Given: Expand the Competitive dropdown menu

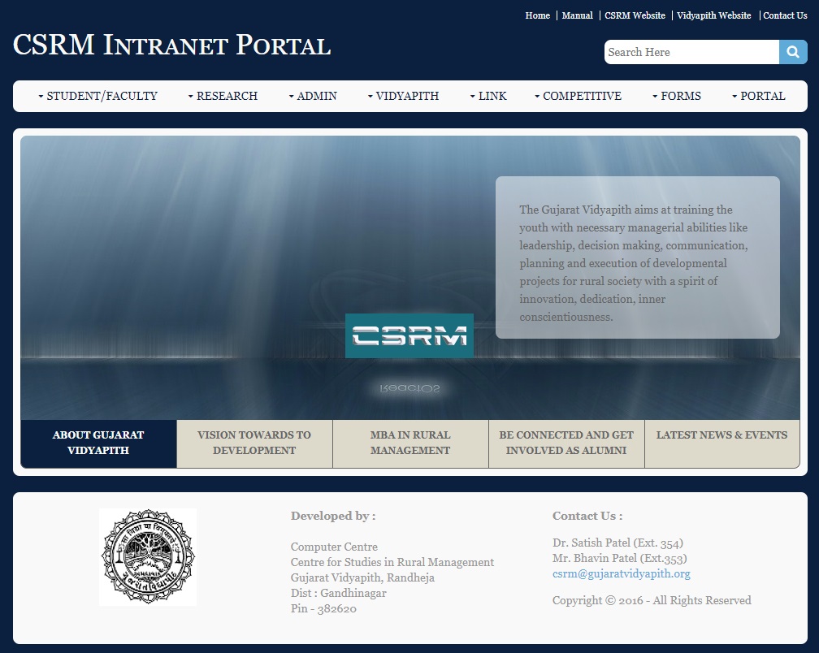Looking at the screenshot, I should pos(578,96).
